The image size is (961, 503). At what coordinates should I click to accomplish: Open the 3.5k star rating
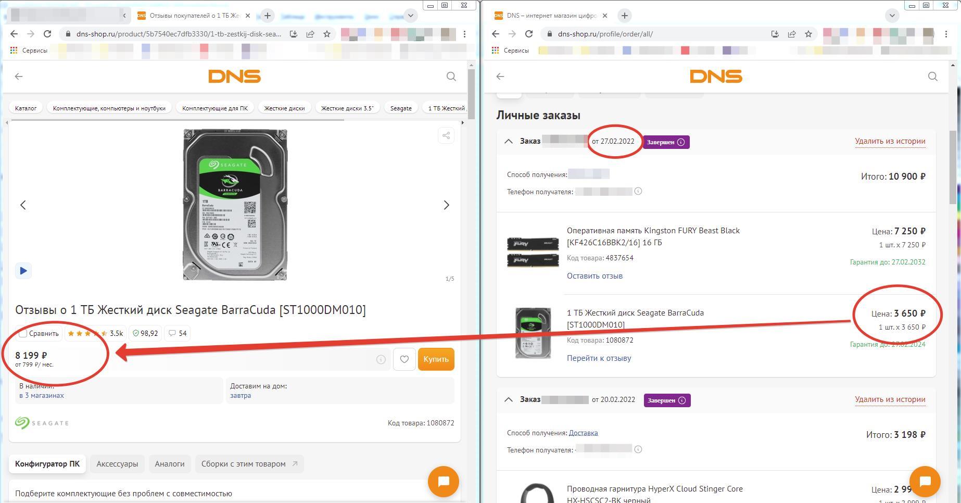coord(95,333)
